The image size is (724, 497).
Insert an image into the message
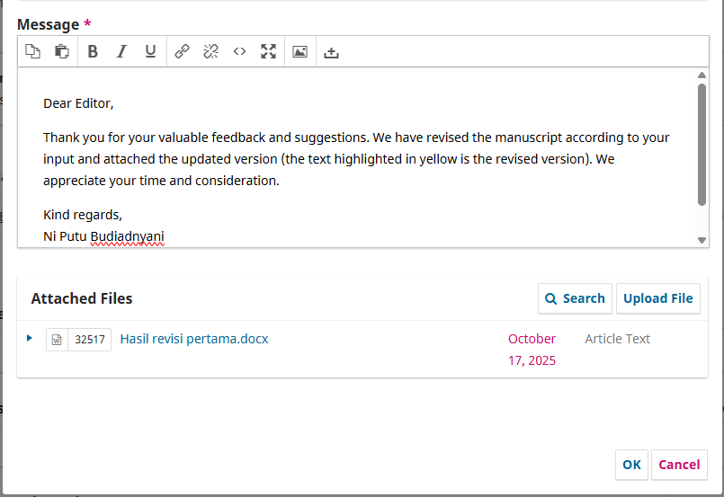[x=299, y=52]
